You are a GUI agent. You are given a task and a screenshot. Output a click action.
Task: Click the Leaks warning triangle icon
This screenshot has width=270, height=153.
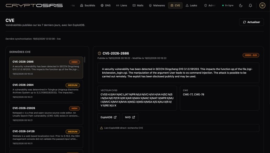click(x=187, y=6)
